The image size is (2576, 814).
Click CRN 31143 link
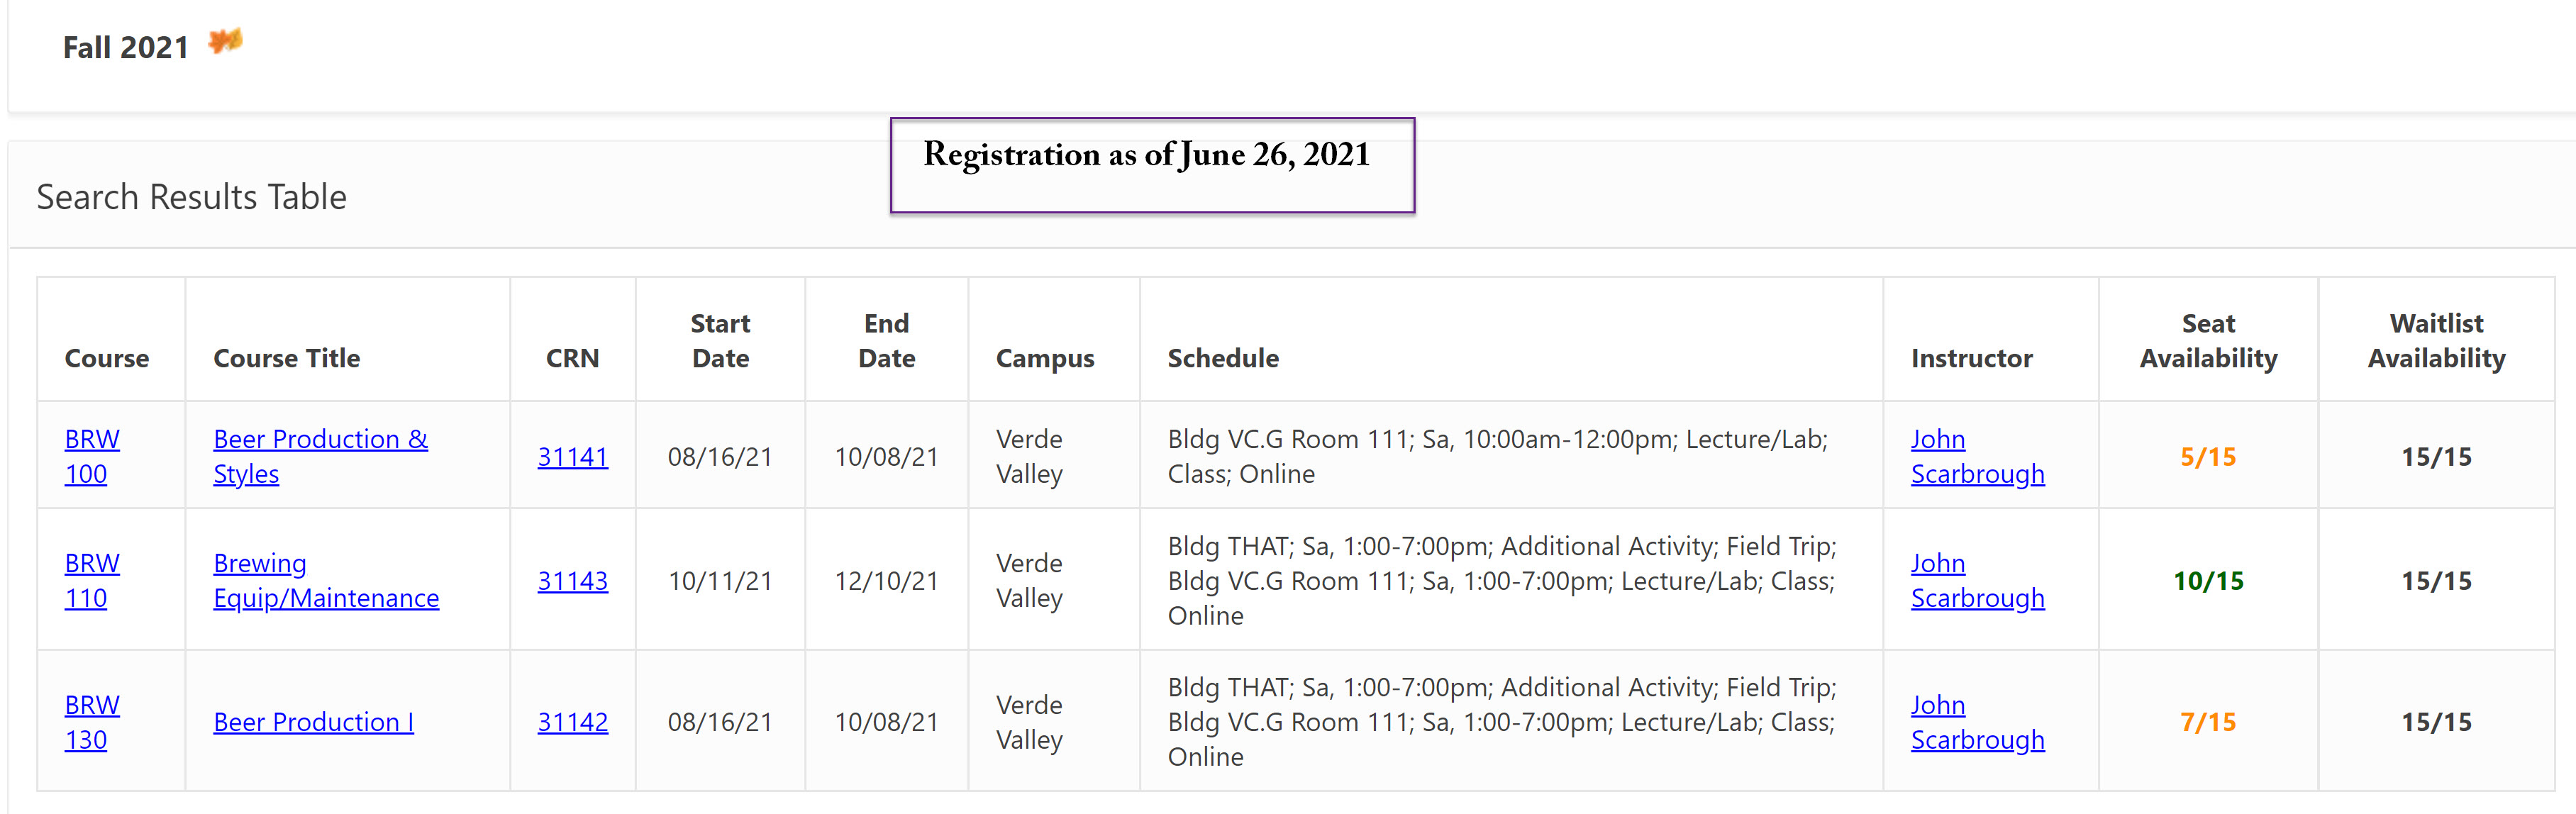[573, 581]
